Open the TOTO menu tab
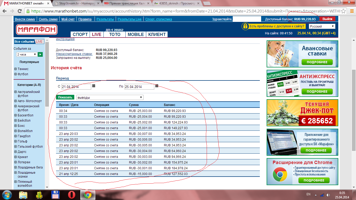Image resolution: width=356 pixels, height=200 pixels. tap(115, 34)
